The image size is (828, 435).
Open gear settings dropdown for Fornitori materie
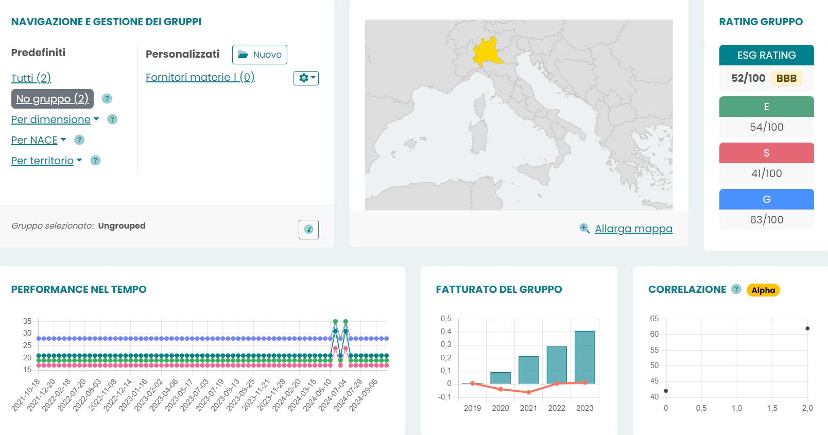306,78
